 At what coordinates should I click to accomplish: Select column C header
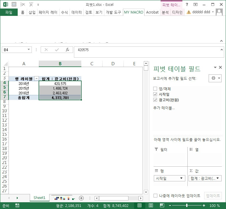tap(92, 64)
